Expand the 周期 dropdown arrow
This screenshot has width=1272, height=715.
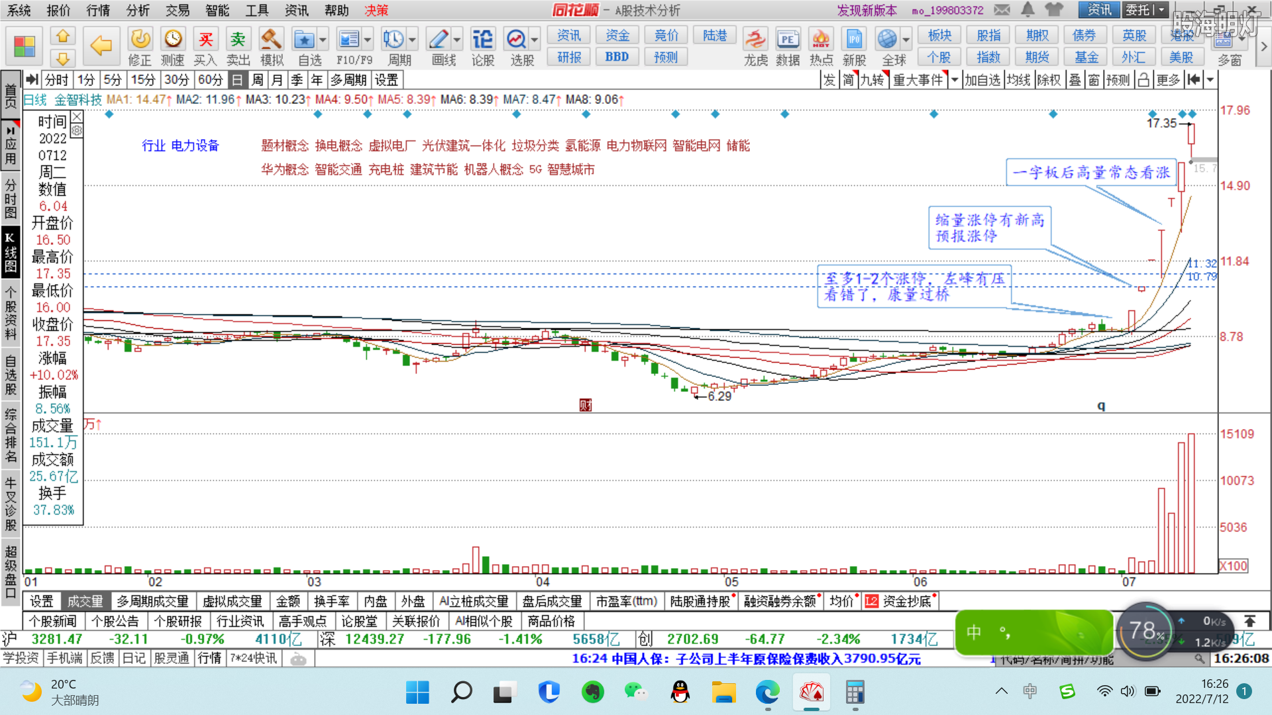pyautogui.click(x=412, y=40)
